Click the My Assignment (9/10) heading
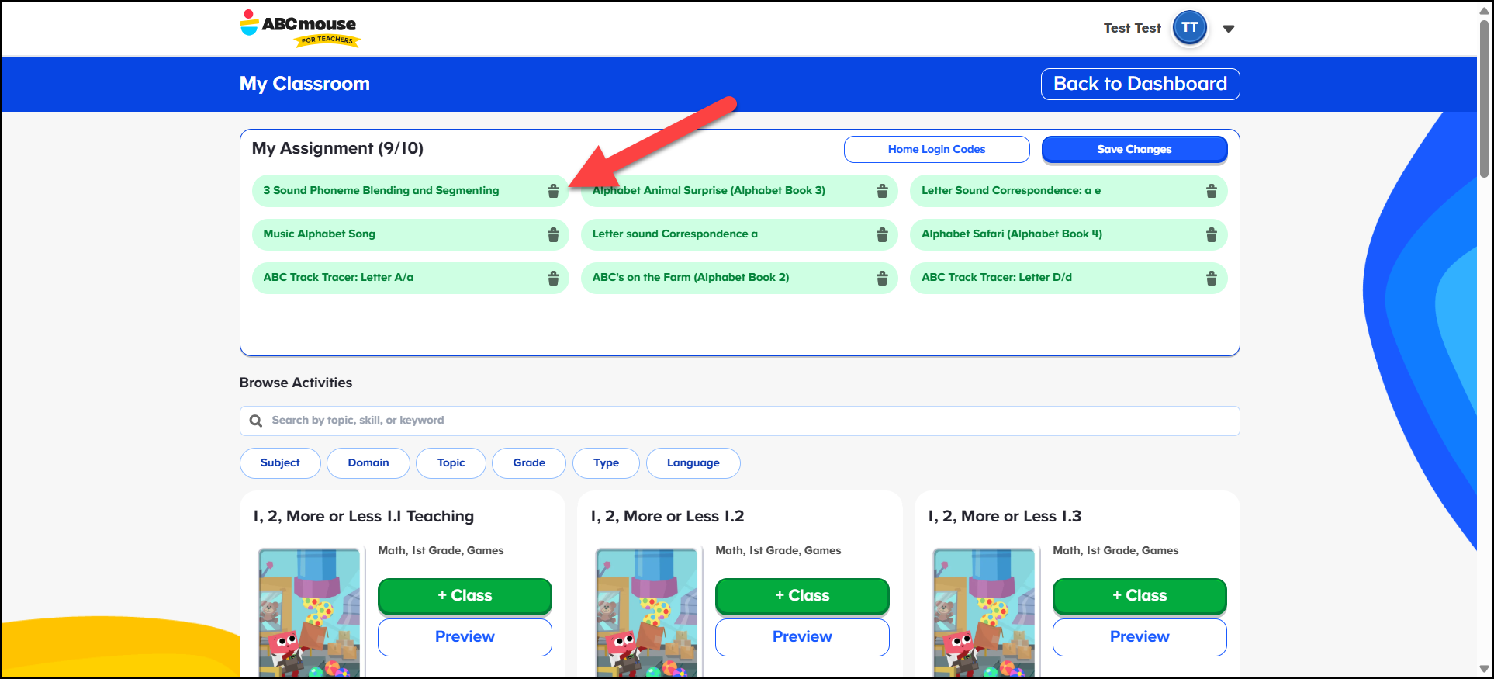1494x679 pixels. pyautogui.click(x=337, y=148)
